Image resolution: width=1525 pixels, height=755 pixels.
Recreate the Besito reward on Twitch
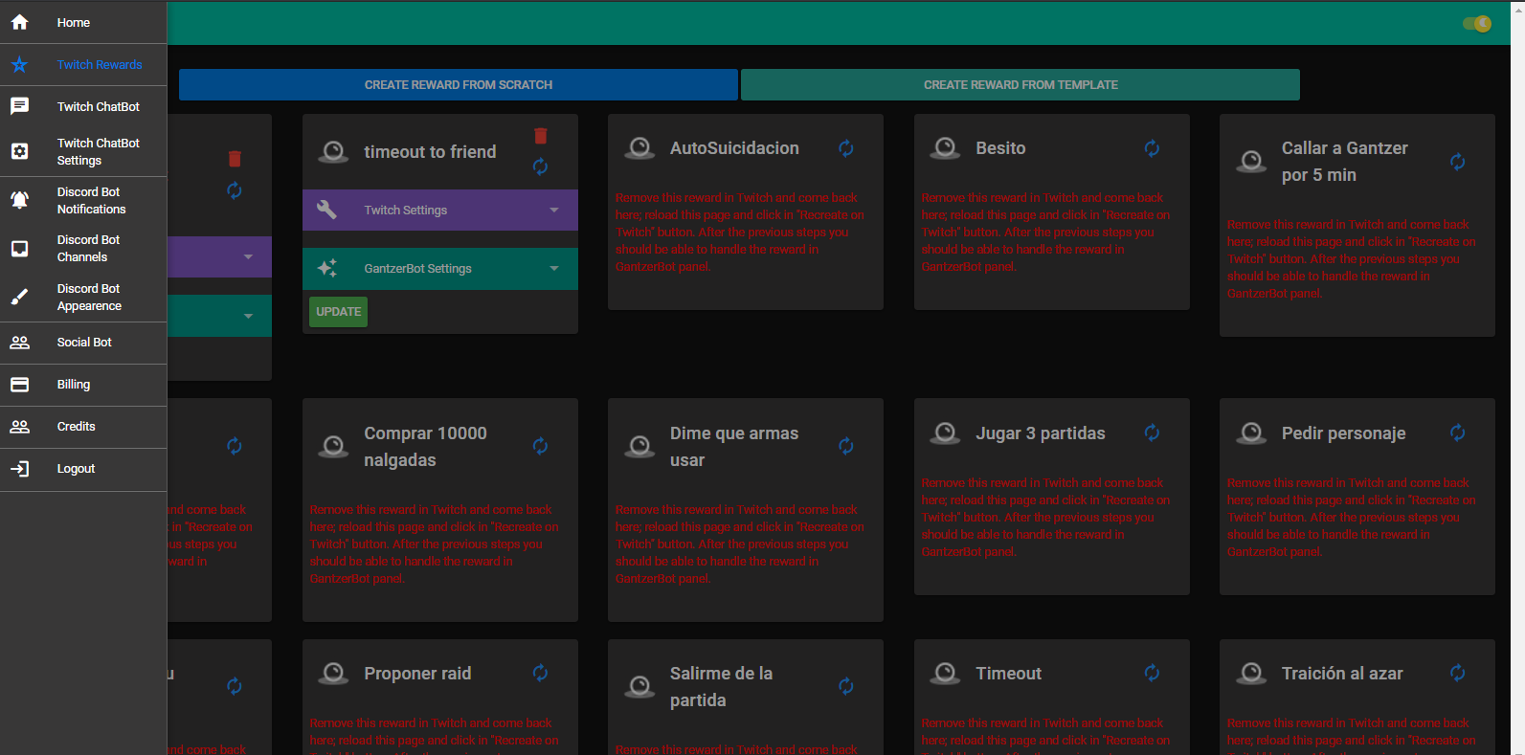click(x=1152, y=148)
